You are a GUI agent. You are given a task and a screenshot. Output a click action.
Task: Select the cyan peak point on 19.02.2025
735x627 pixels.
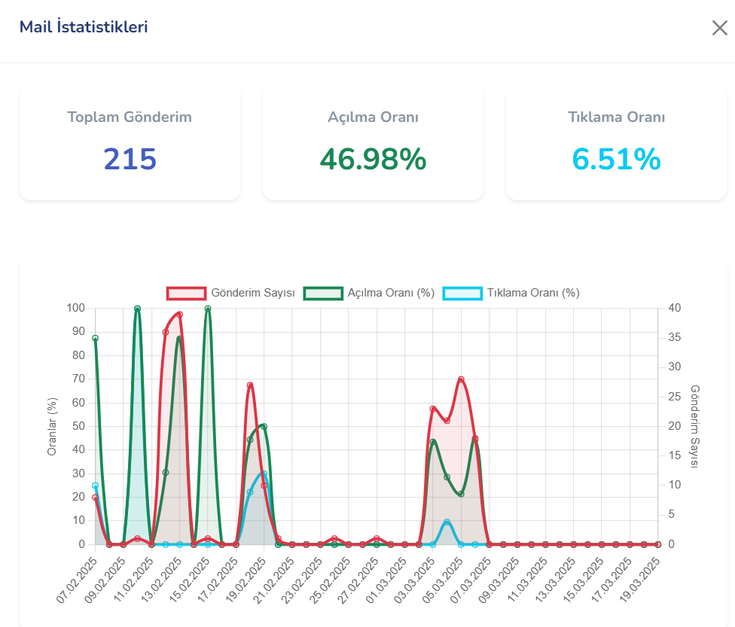[264, 474]
